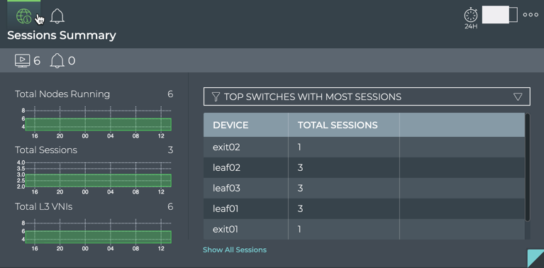This screenshot has height=268, width=544.
Task: Open the globe info summary tab
Action: tap(24, 16)
